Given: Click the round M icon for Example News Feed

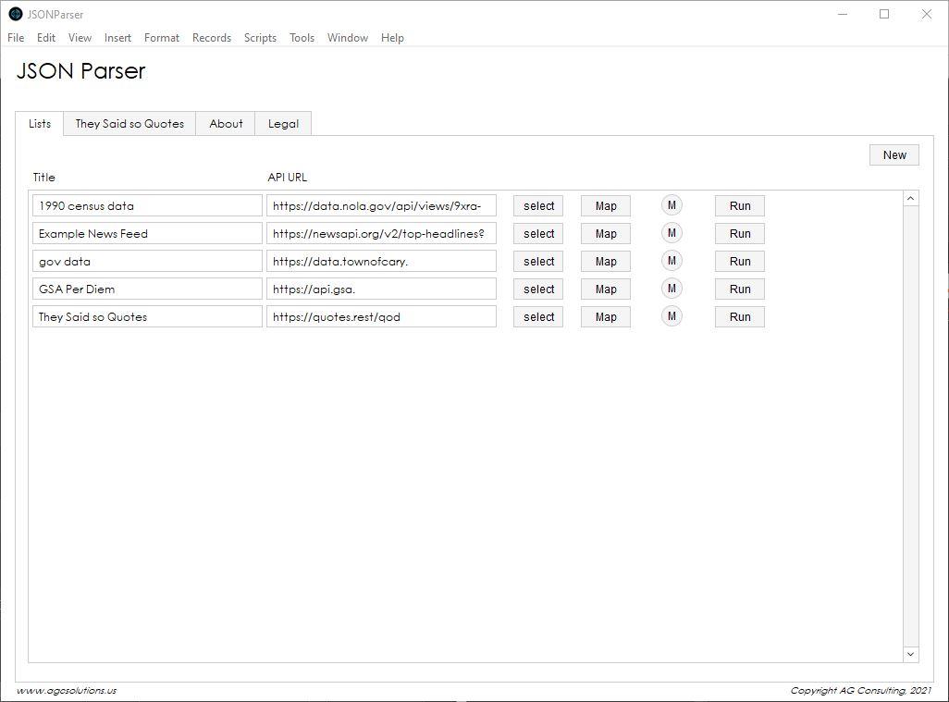Looking at the screenshot, I should [x=672, y=233].
